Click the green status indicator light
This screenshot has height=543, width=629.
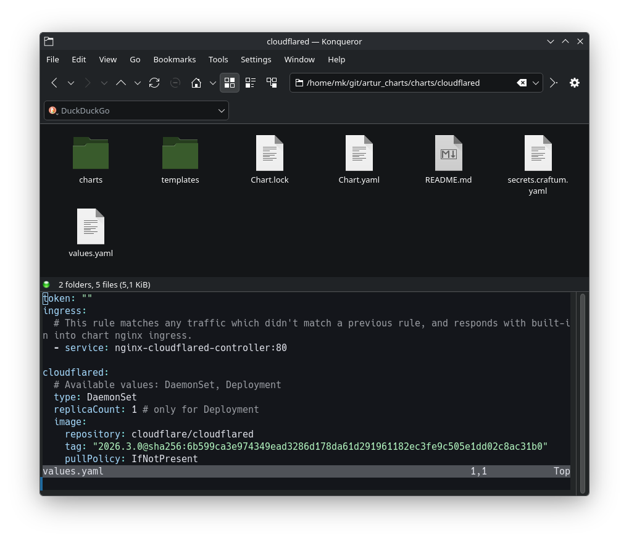click(x=46, y=284)
